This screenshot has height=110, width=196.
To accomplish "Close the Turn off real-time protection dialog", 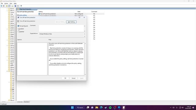I will (x=84, y=17).
